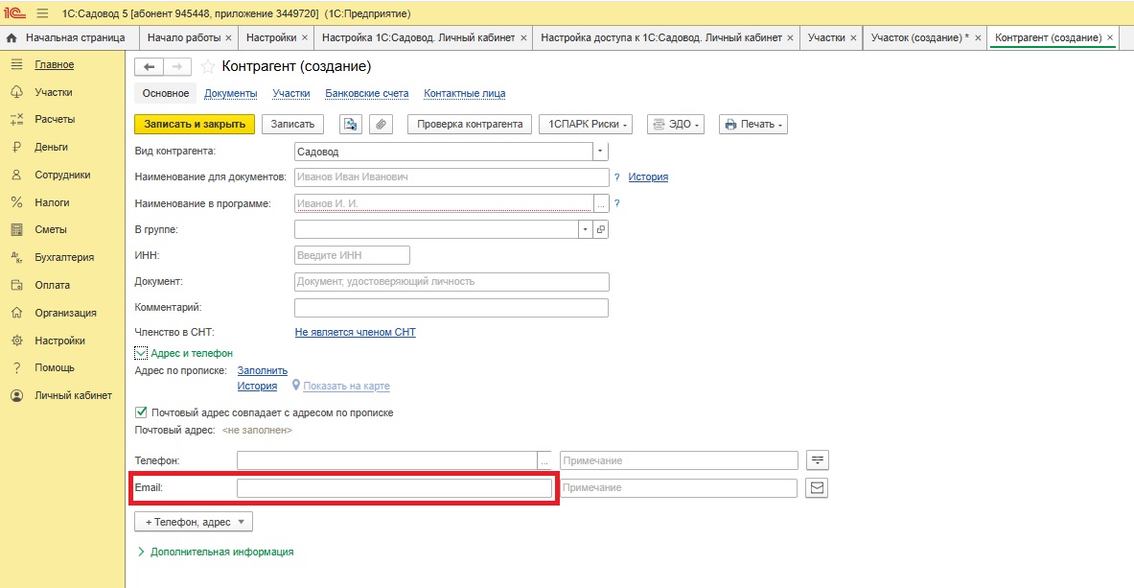Open Деньги section in the left sidebar

pos(52,147)
